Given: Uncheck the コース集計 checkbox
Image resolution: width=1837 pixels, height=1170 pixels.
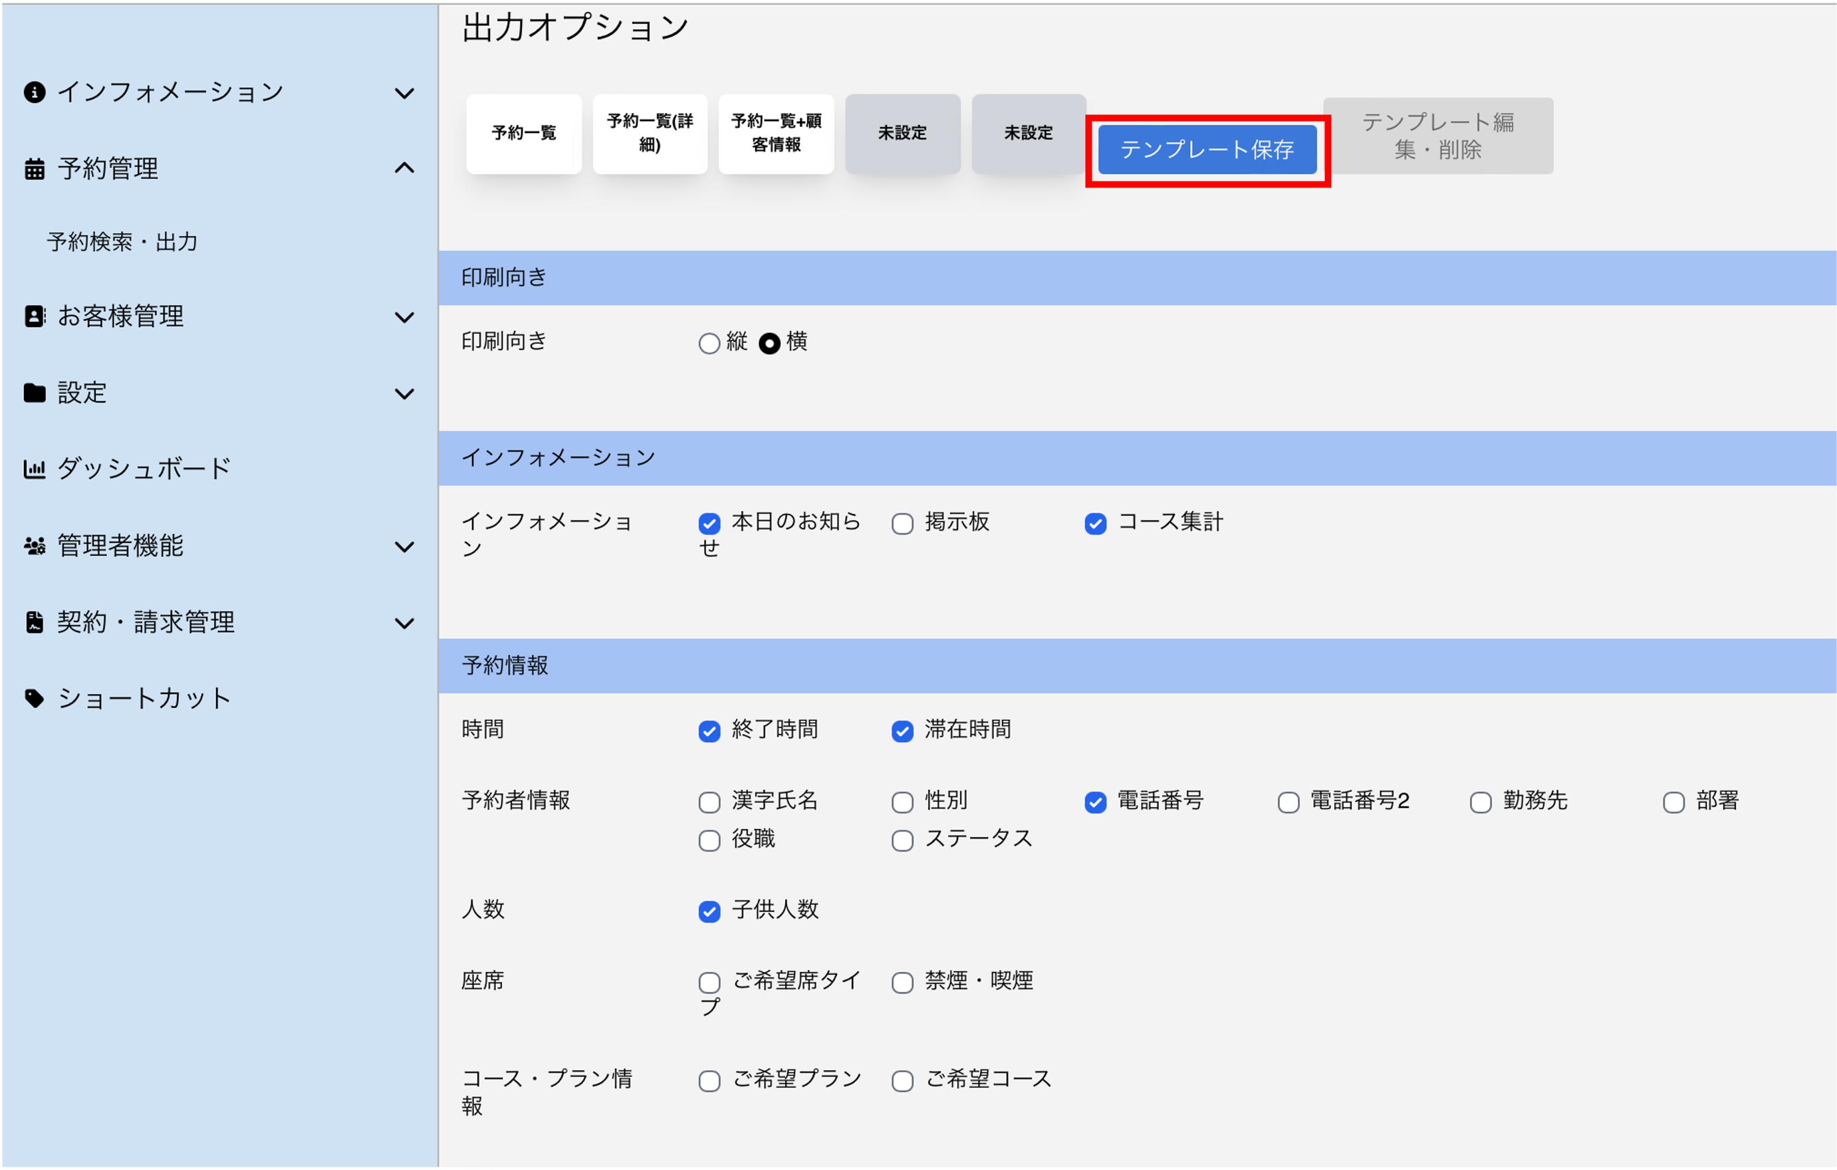Looking at the screenshot, I should pos(1096,524).
